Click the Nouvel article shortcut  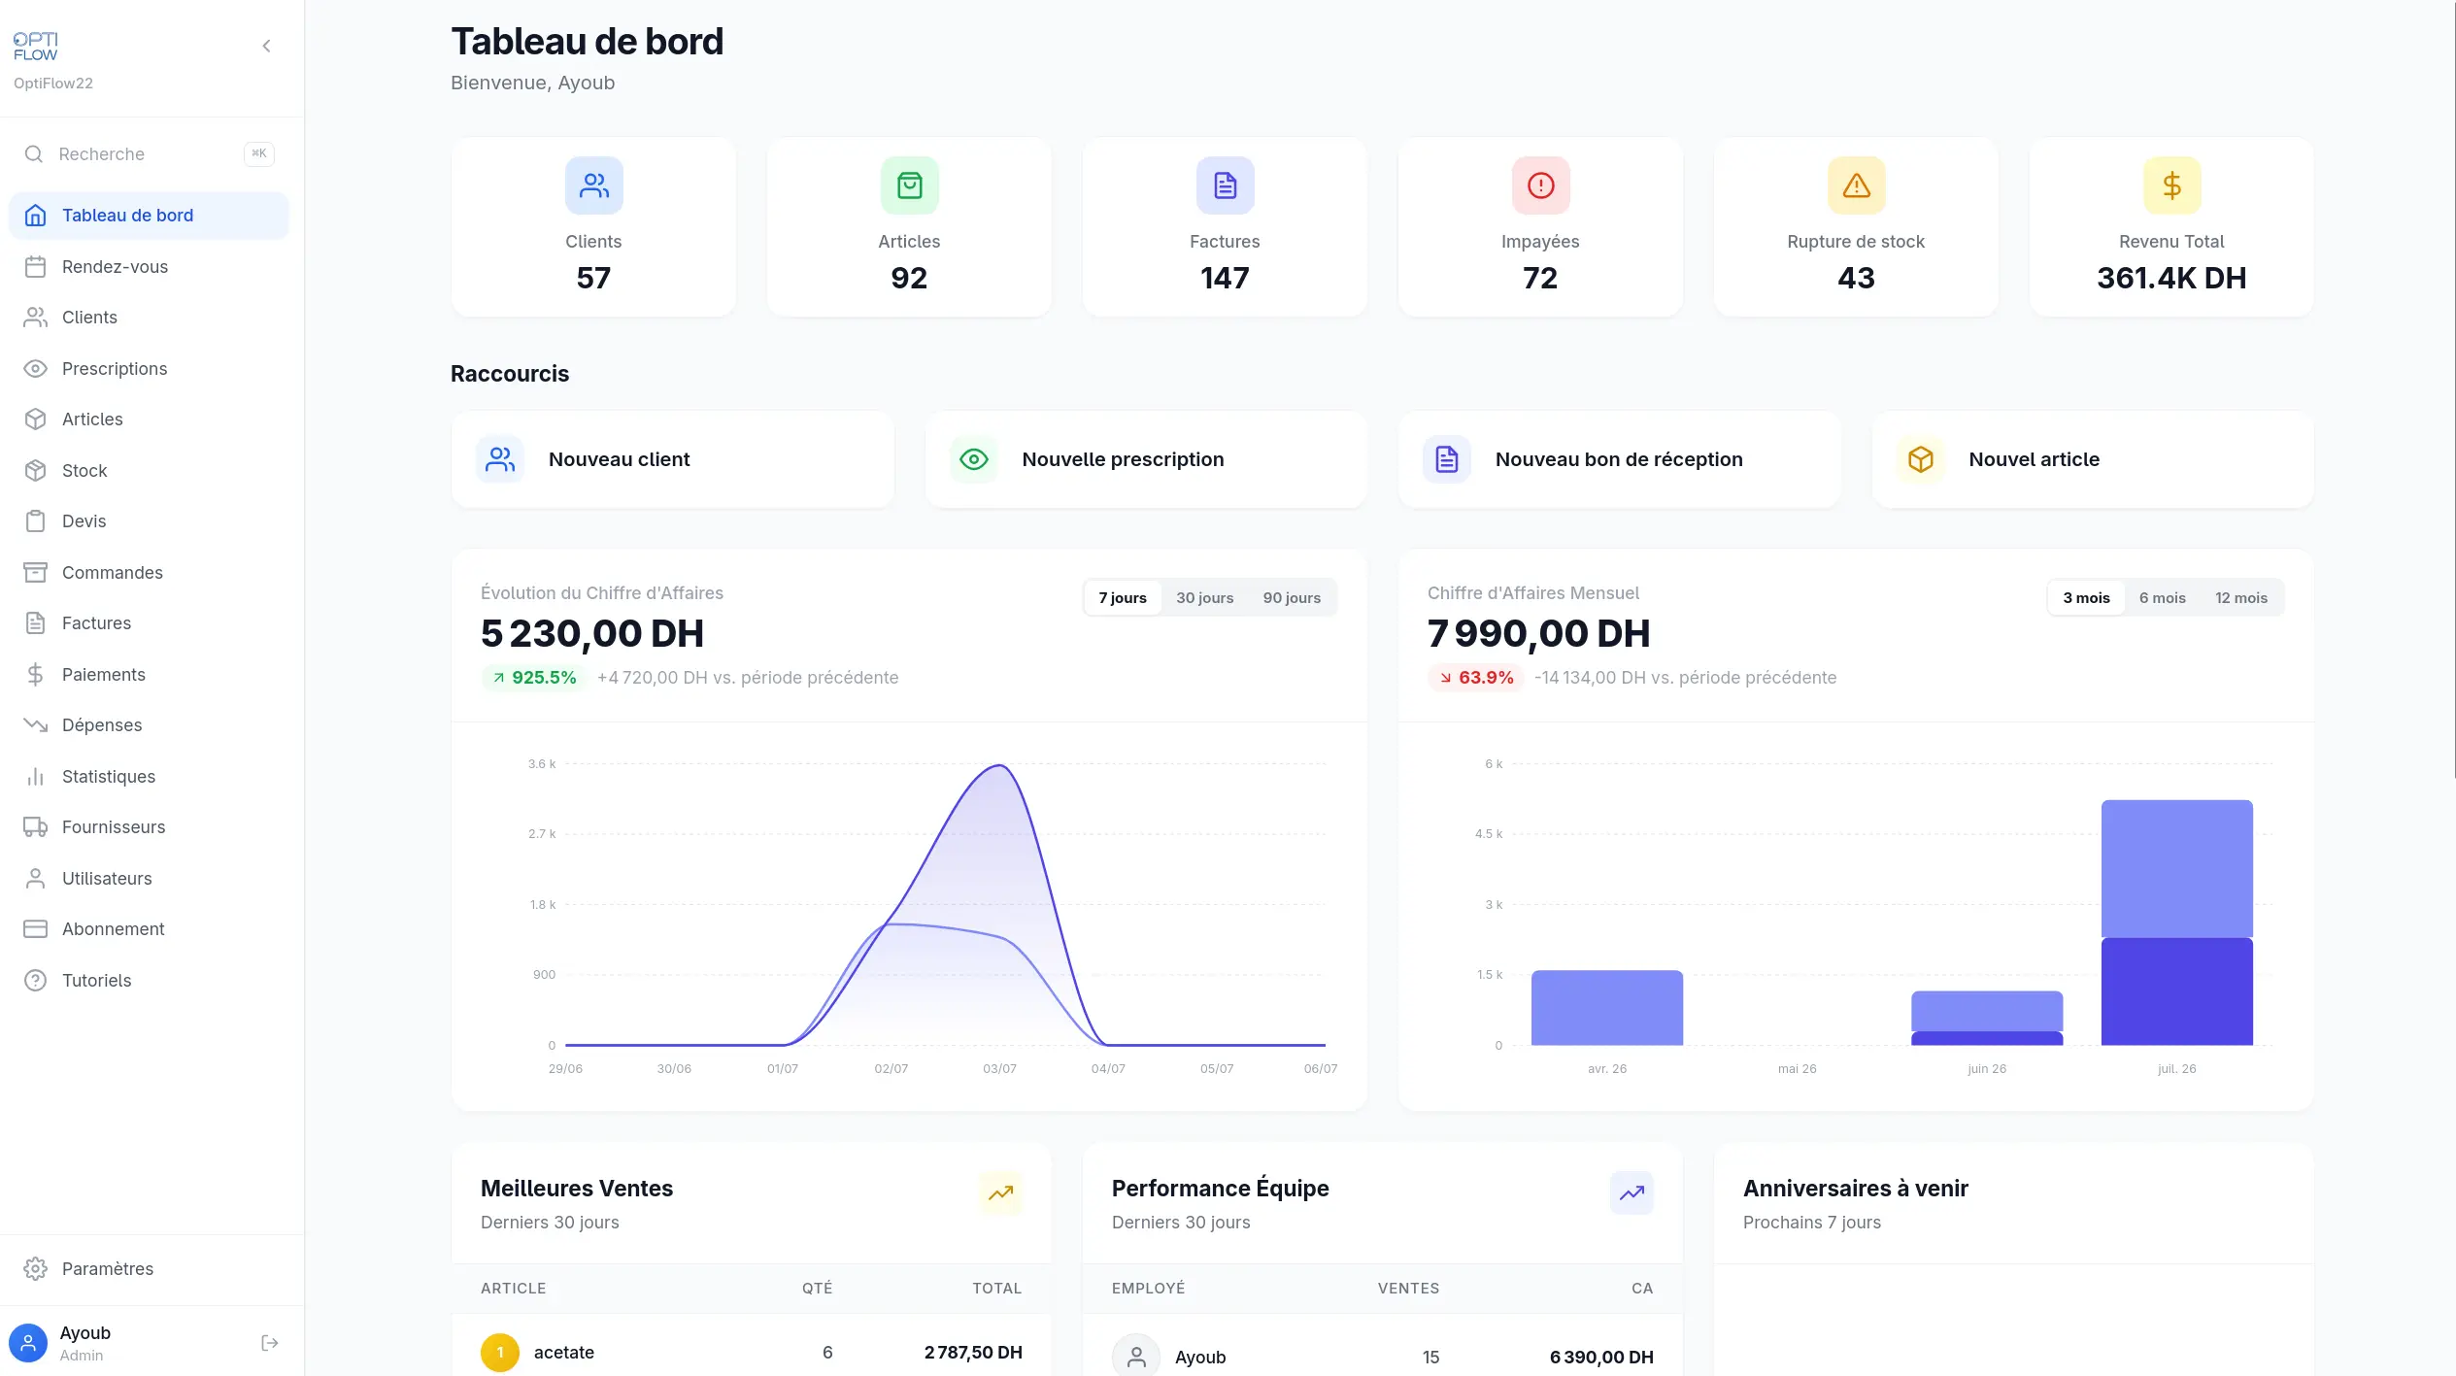coord(2093,459)
